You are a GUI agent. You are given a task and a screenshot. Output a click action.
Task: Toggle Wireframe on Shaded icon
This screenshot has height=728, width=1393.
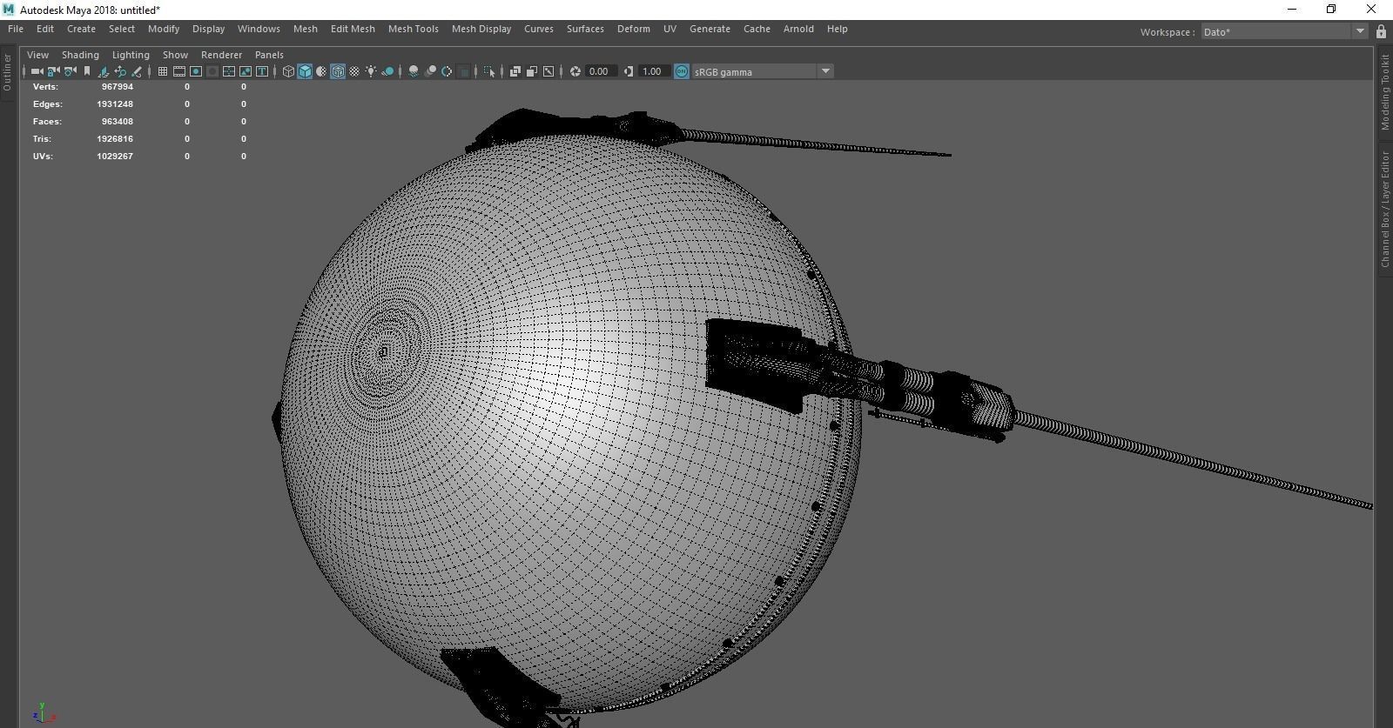338,71
